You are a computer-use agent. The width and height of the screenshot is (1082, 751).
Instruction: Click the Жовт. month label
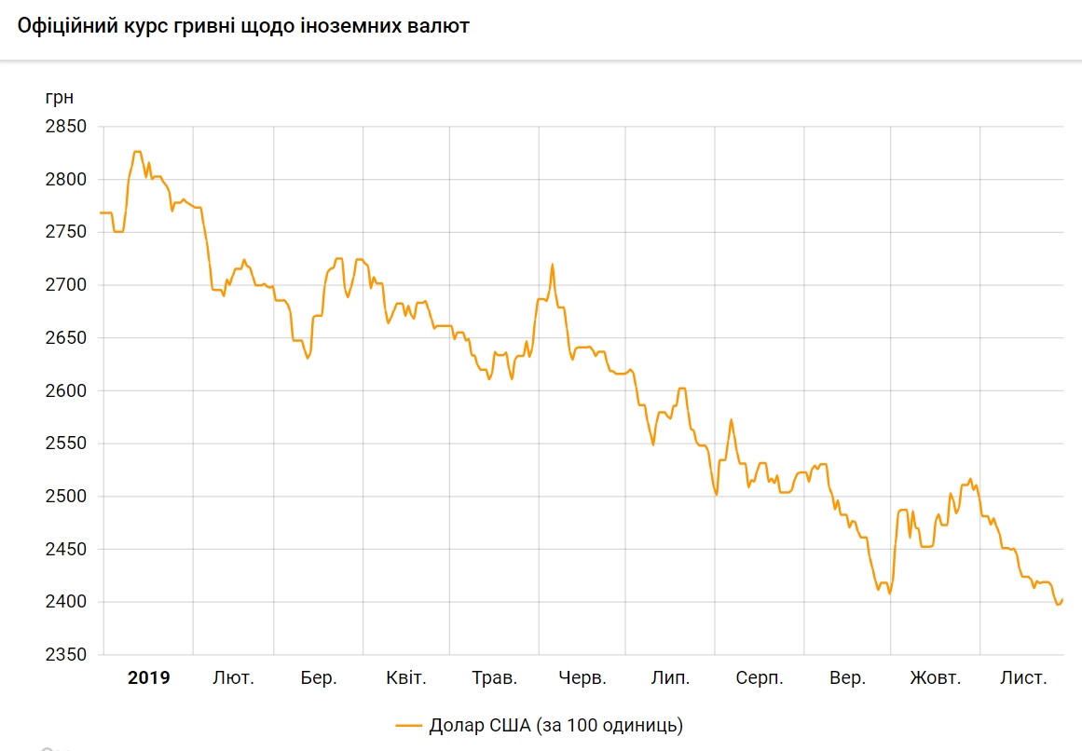point(935,678)
